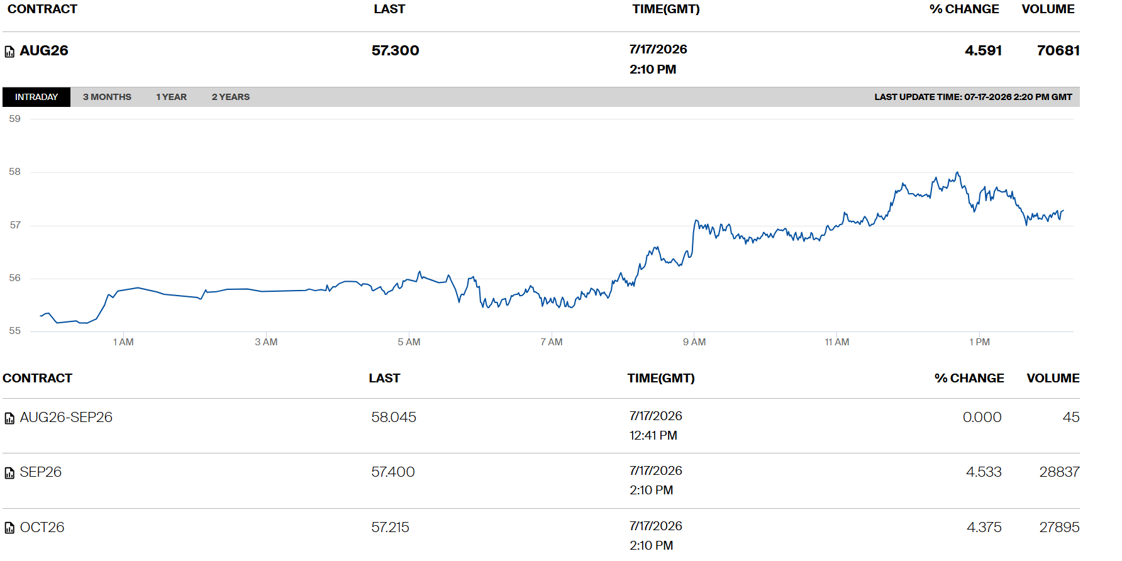Viewport: 1122px width, 561px height.
Task: Switch chart to 2 YEARS view
Action: click(x=230, y=97)
